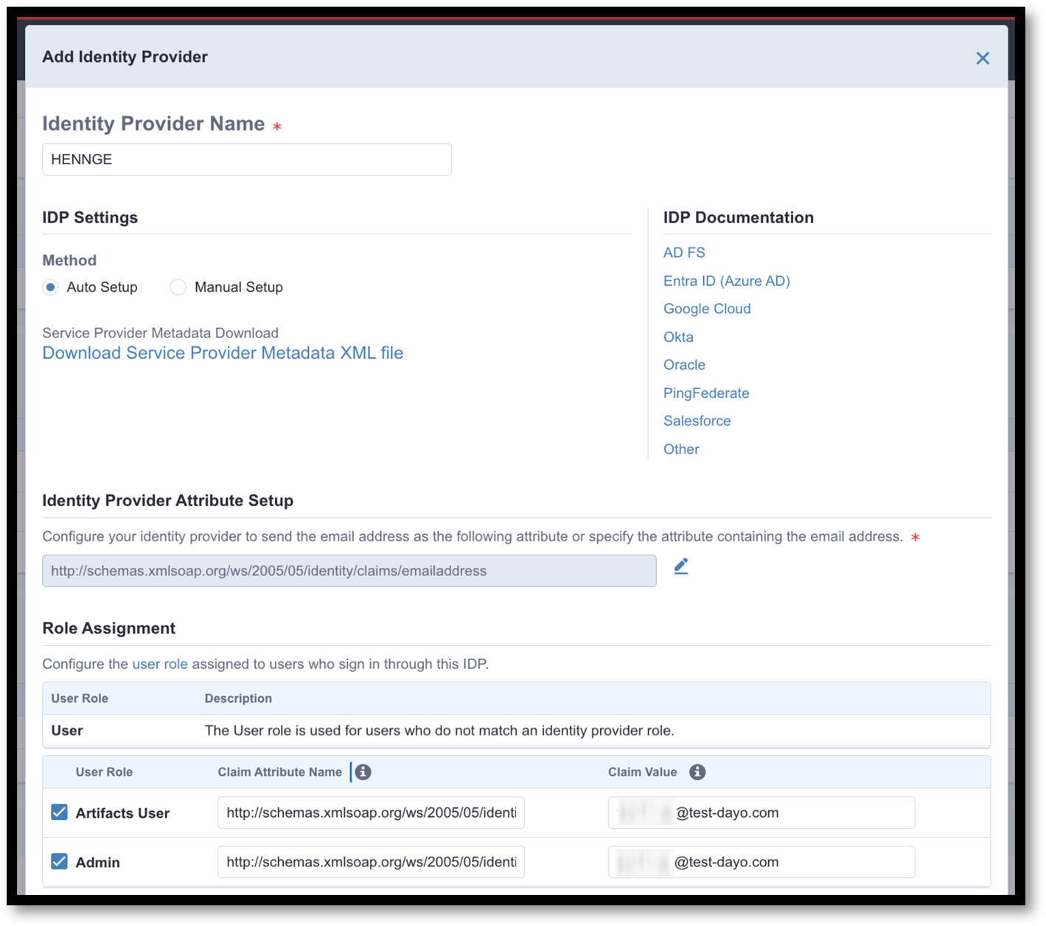Click the 'Claim Attribute Name' column header
1046x926 pixels.
pos(280,772)
